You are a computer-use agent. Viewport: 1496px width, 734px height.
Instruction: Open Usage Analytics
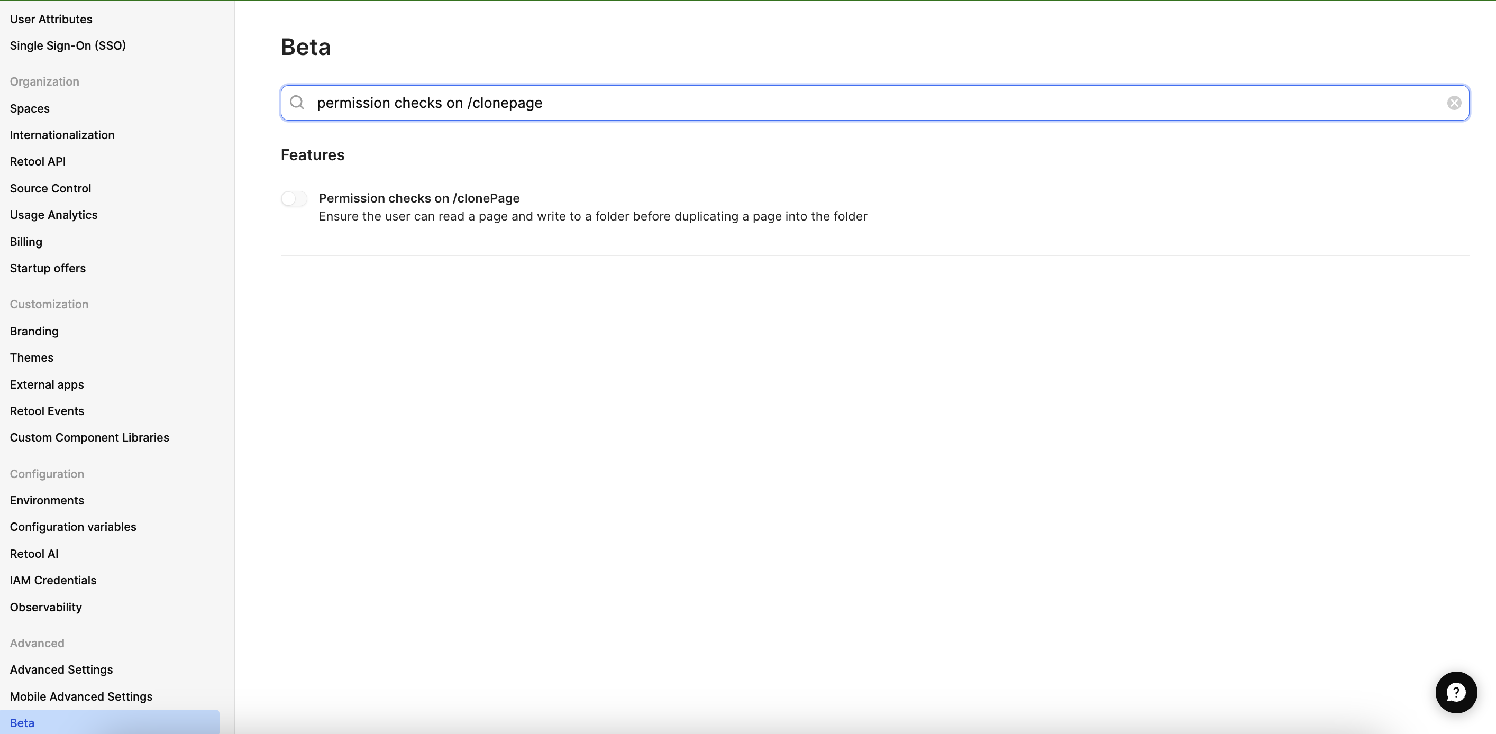(53, 215)
